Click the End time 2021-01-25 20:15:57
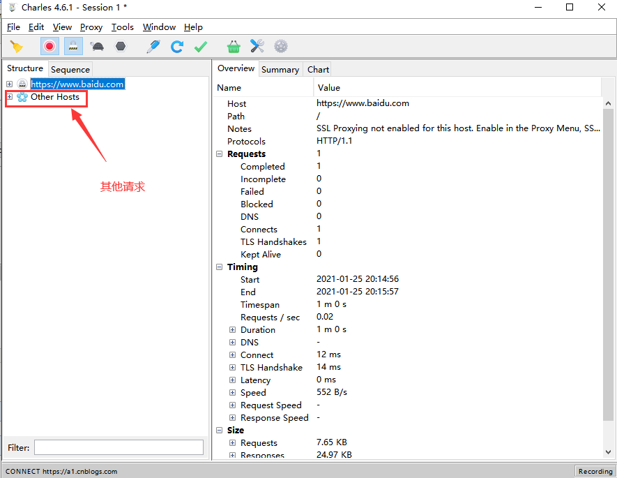The image size is (617, 478). (x=358, y=292)
